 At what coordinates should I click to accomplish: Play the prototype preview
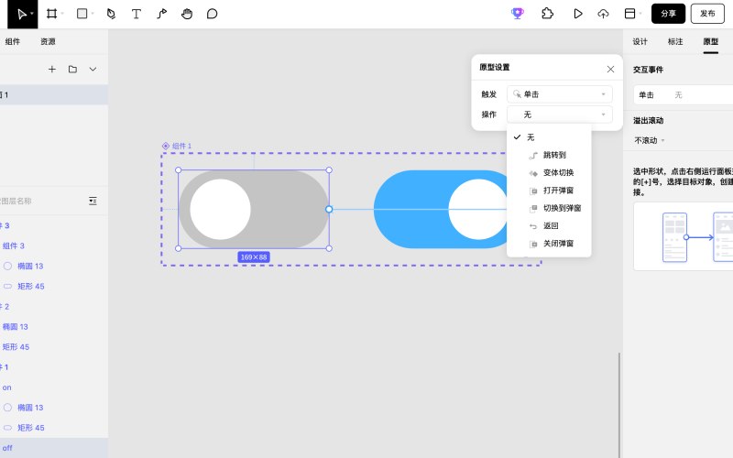(578, 14)
